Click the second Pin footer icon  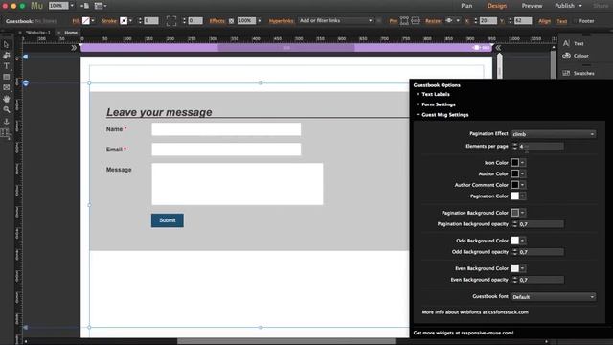pos(415,21)
